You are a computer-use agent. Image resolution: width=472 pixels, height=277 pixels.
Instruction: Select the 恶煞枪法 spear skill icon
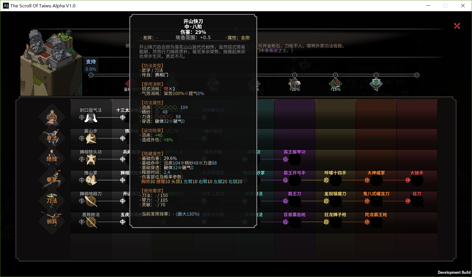tap(91, 222)
